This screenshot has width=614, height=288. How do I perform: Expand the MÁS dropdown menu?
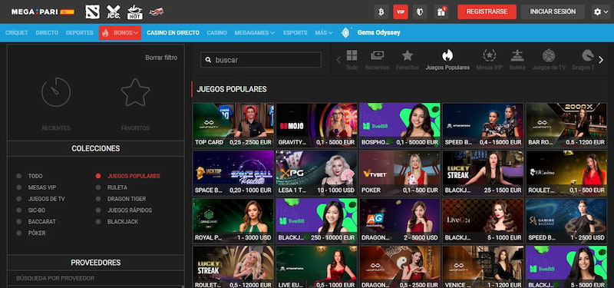pos(324,33)
